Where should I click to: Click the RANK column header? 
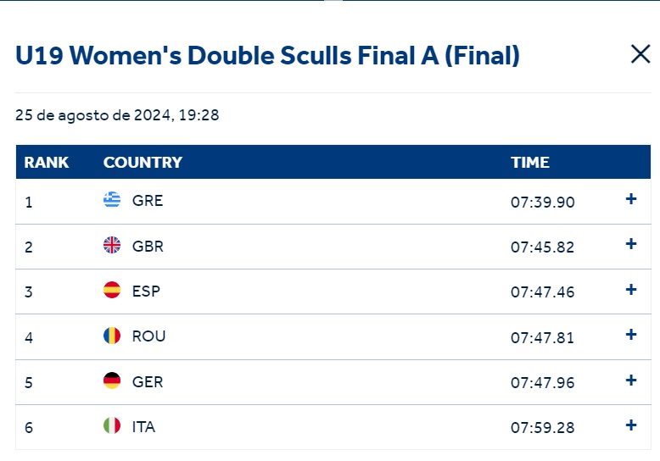tap(47, 162)
